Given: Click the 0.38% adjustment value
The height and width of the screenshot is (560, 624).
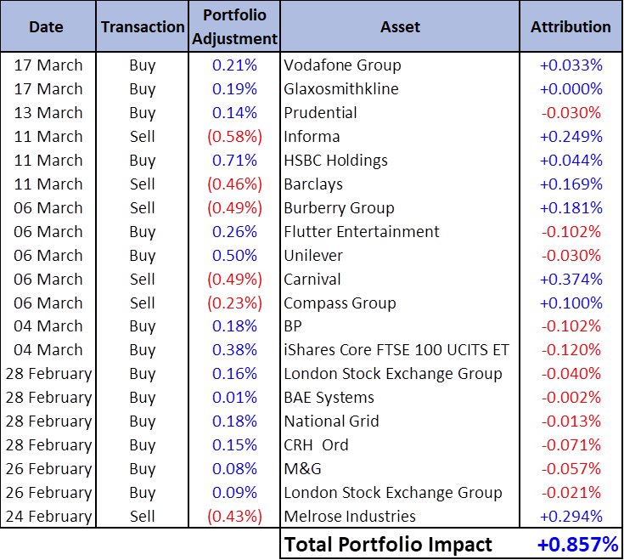Looking at the screenshot, I should pyautogui.click(x=234, y=350).
